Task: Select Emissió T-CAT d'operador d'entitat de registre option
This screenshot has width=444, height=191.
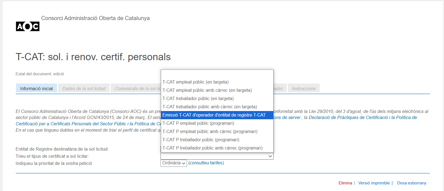Action: 217,115
